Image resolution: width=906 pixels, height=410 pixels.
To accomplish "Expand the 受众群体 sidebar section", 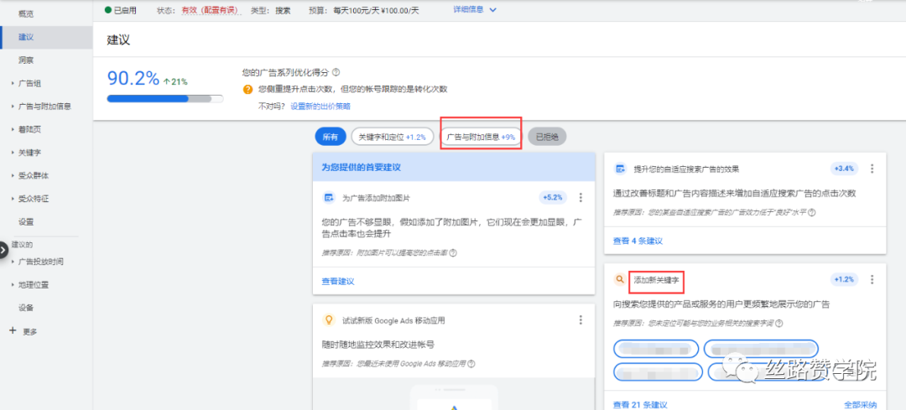I will [x=33, y=175].
